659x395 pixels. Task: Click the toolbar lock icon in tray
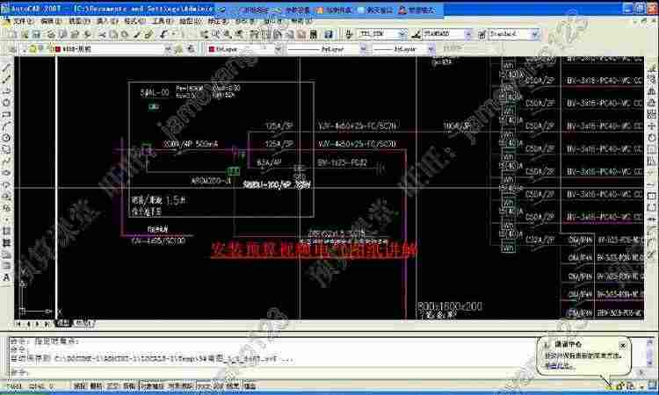pos(620,385)
